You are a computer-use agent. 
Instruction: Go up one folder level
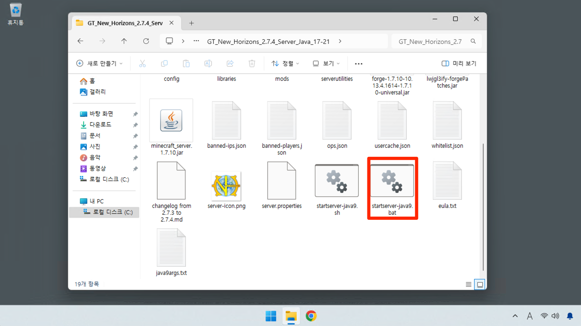(x=124, y=41)
